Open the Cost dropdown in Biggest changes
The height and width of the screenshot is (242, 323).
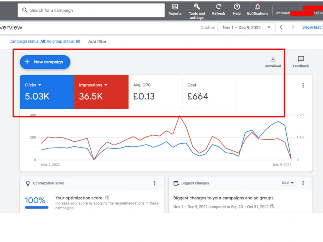[x=287, y=183]
